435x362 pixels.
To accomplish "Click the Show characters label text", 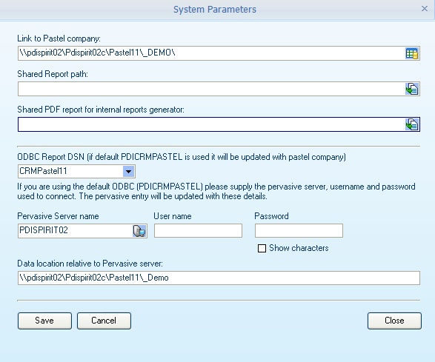I will coord(299,248).
